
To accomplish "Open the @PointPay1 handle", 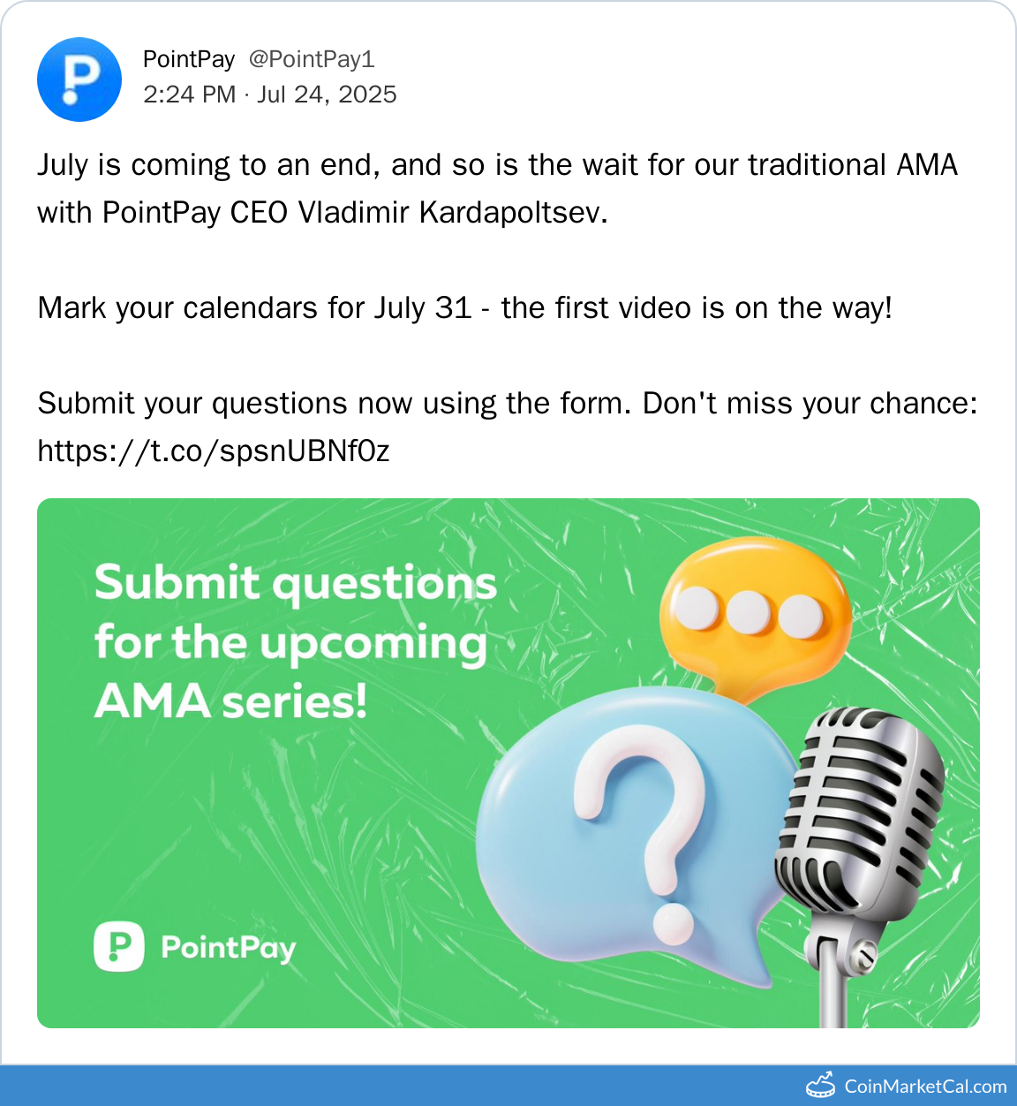I will tap(312, 59).
